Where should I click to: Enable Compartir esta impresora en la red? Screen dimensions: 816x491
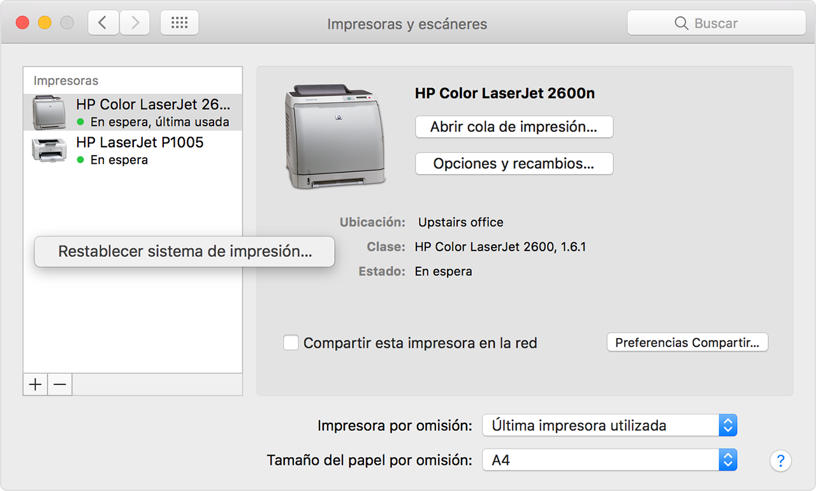[x=291, y=342]
